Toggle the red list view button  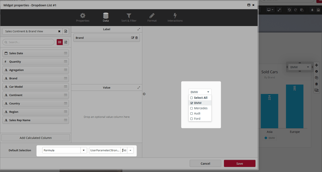click(x=60, y=42)
